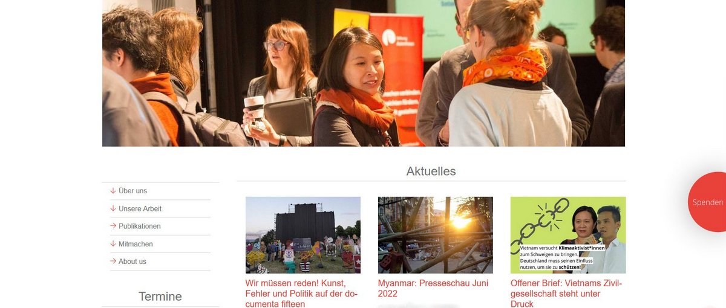The image size is (726, 308).
Task: Open the documenta fifteen article thumbnail
Action: (x=303, y=235)
